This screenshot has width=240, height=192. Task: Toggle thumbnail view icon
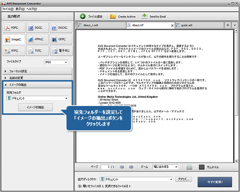coord(202,167)
